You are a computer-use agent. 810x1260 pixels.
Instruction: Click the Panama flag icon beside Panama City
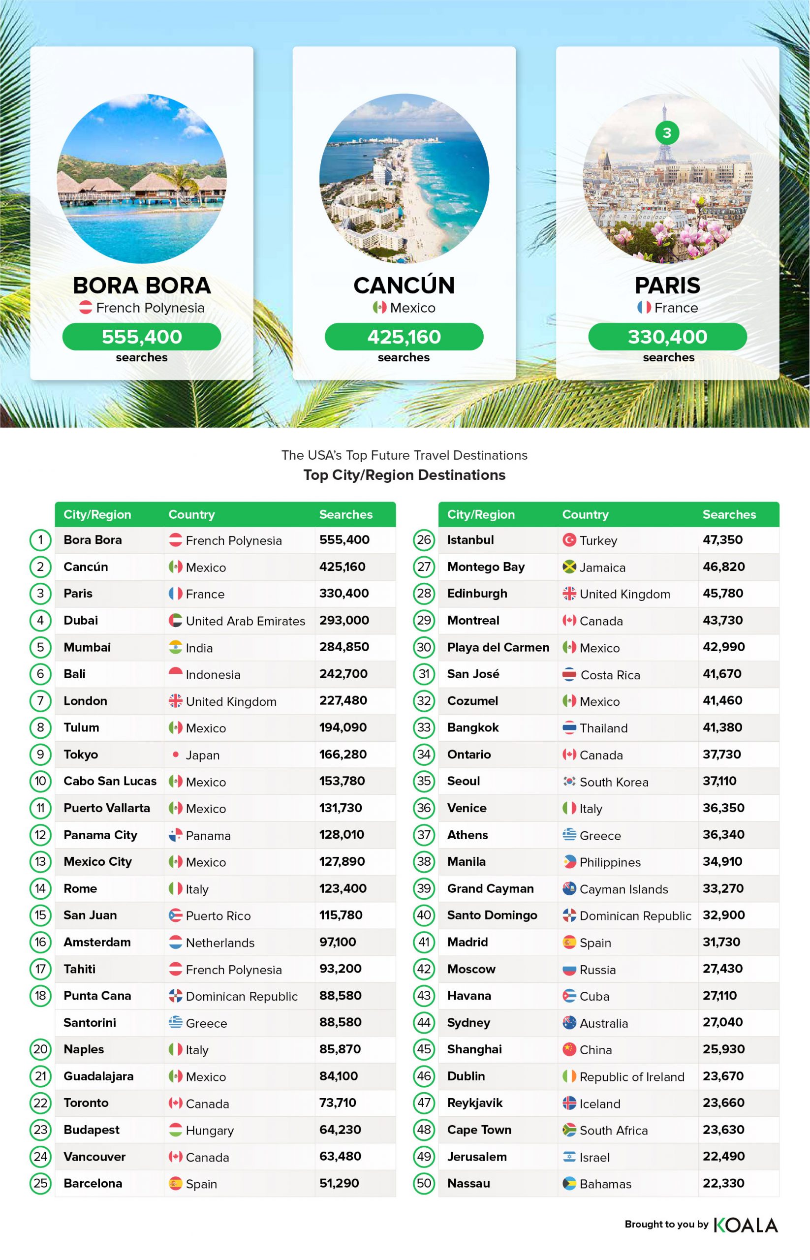tap(175, 835)
